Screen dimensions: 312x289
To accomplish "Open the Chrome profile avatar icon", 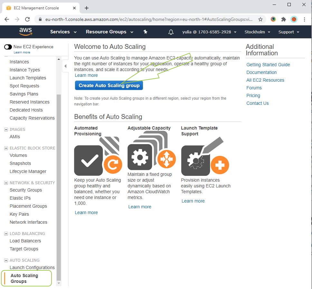I will (294, 19).
